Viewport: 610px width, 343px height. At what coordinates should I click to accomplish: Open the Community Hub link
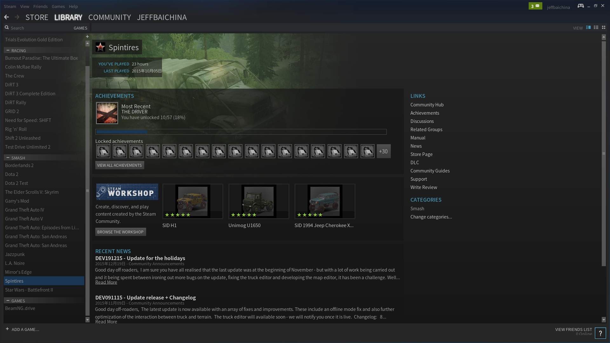click(x=427, y=104)
